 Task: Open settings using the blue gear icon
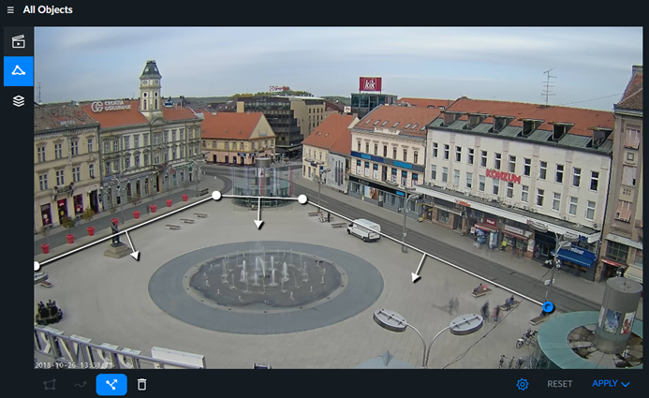(523, 384)
